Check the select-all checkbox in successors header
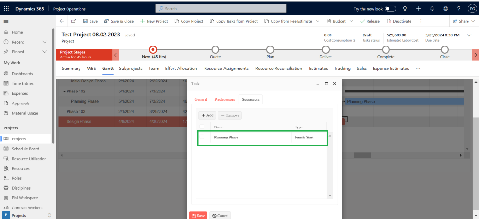This screenshot has height=219, width=479. point(202,127)
